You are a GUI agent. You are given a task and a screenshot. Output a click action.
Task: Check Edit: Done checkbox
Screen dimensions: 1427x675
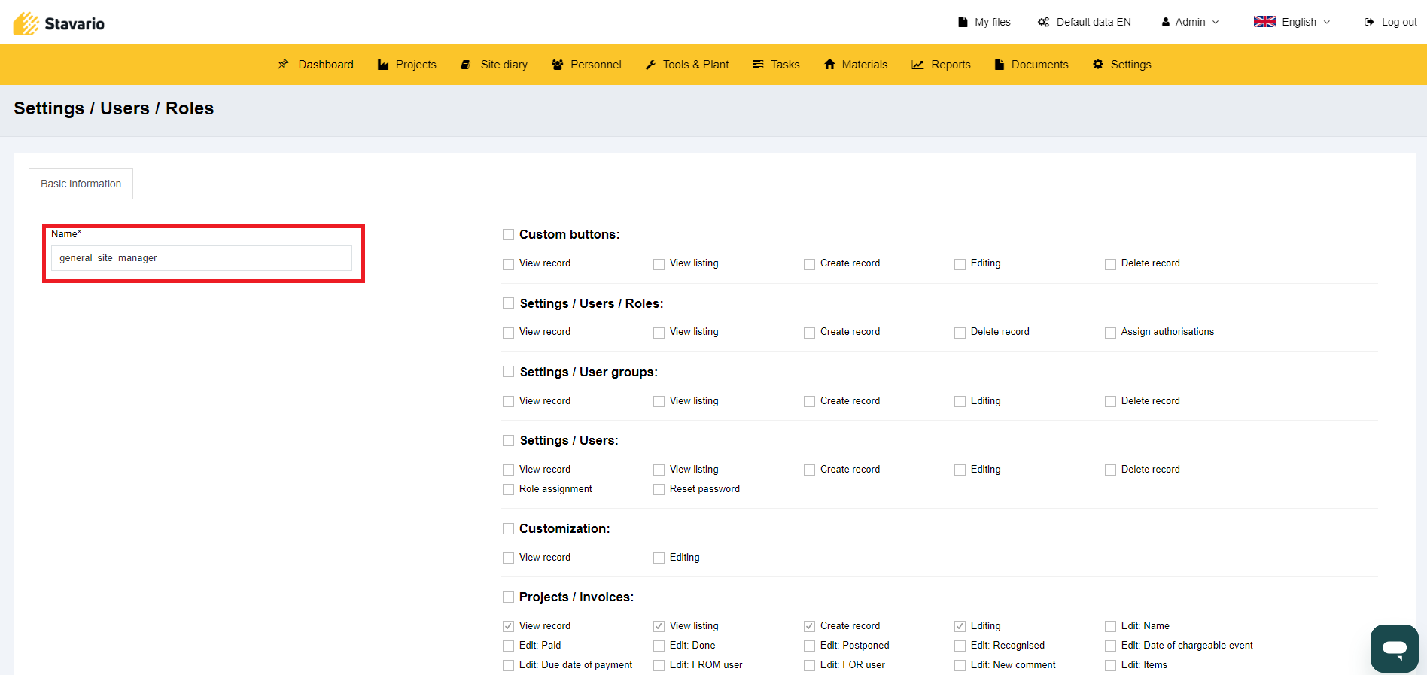click(659, 646)
